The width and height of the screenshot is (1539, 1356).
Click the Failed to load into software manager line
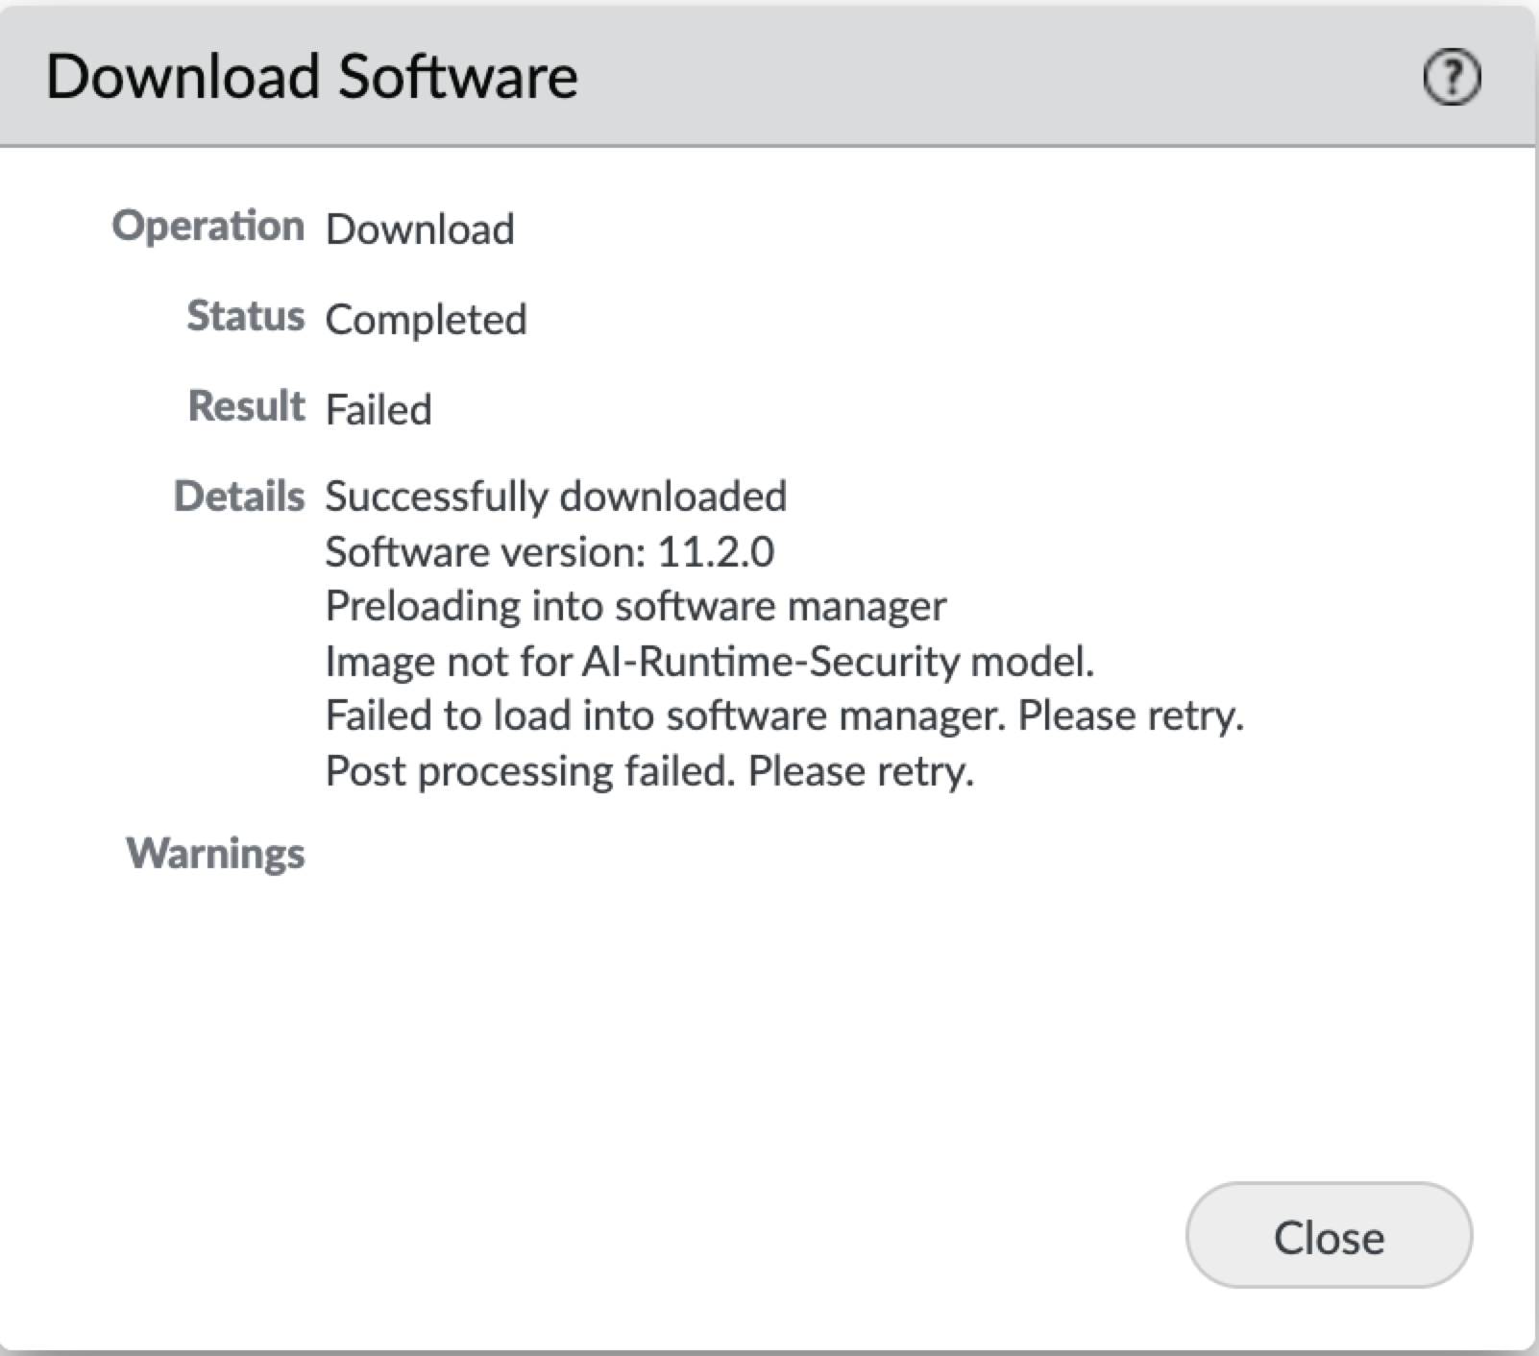(784, 716)
